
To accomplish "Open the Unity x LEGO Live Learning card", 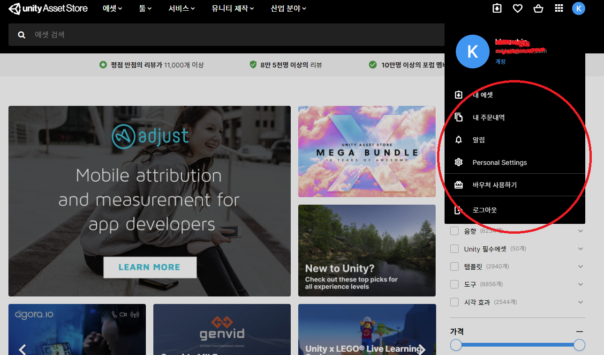I will point(367,330).
